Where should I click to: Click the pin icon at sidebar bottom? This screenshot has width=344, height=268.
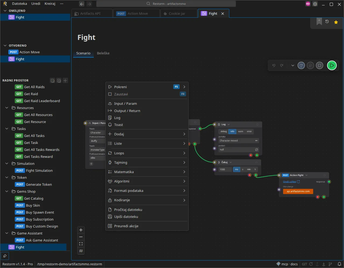tap(5, 256)
